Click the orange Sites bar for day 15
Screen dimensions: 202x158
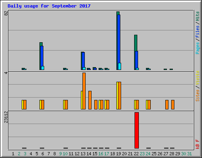[96, 105]
